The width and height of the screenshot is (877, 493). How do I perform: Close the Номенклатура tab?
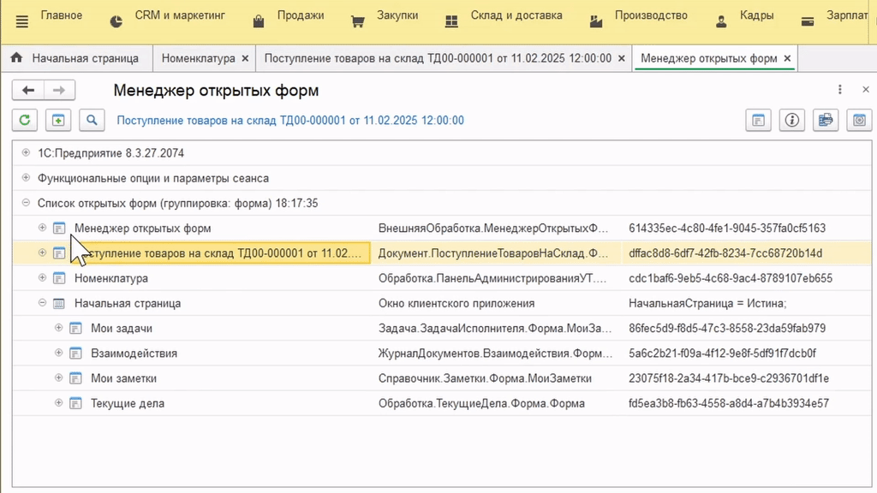tap(245, 58)
